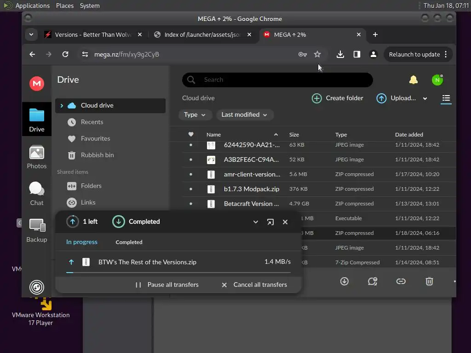Go back in Chrome
The width and height of the screenshot is (471, 353).
coord(32,54)
